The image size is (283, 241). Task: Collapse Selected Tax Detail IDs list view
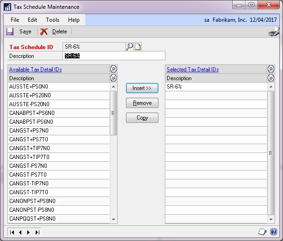click(271, 69)
